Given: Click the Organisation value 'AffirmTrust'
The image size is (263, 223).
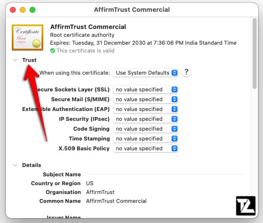Looking at the screenshot, I should tap(100, 192).
